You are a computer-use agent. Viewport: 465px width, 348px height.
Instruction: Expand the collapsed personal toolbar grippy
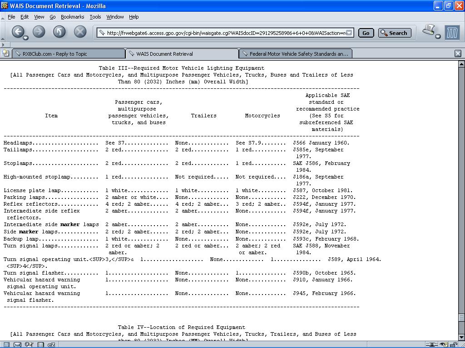pyautogui.click(x=3, y=45)
